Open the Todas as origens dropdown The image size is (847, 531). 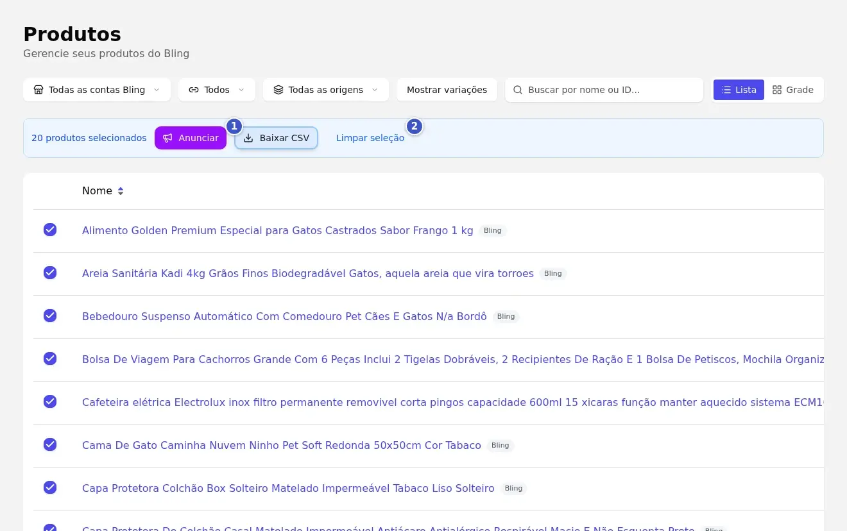pyautogui.click(x=326, y=90)
